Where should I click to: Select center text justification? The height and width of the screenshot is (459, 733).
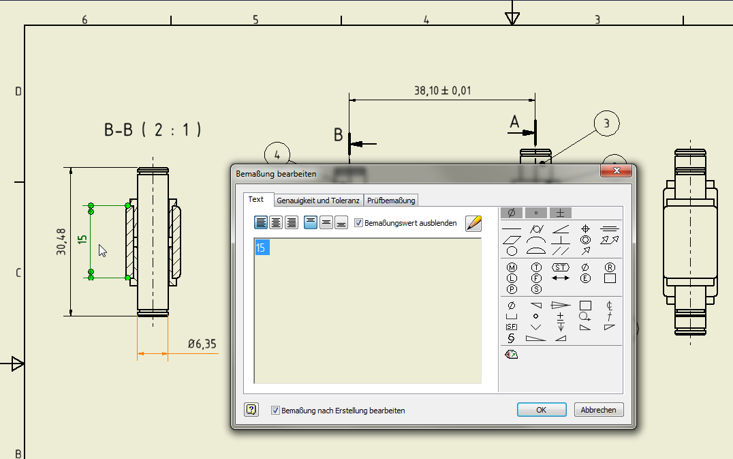click(277, 223)
